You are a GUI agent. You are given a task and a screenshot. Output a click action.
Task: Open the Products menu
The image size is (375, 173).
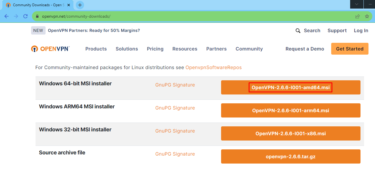click(x=96, y=49)
